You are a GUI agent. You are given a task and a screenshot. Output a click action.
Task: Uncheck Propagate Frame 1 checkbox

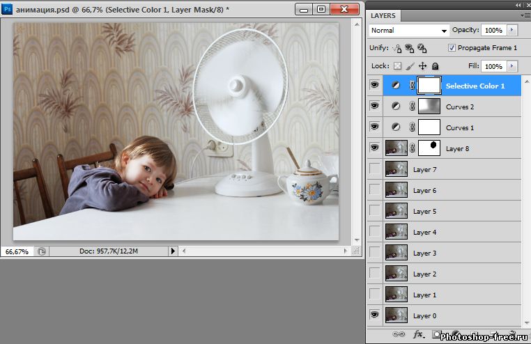coord(452,48)
